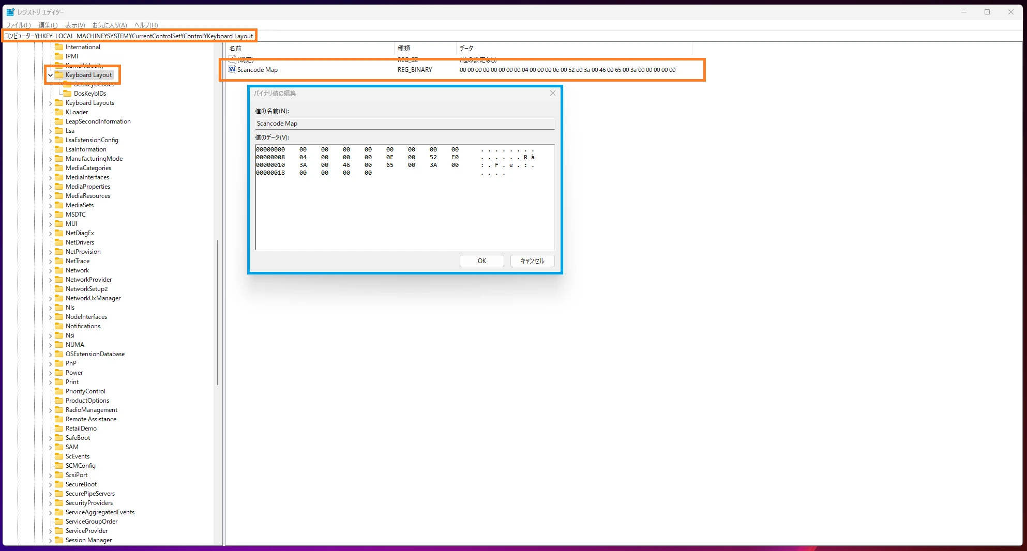The height and width of the screenshot is (551, 1027).
Task: Click the NUMA folder icon
Action: pos(59,345)
